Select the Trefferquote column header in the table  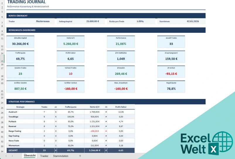click(71, 107)
